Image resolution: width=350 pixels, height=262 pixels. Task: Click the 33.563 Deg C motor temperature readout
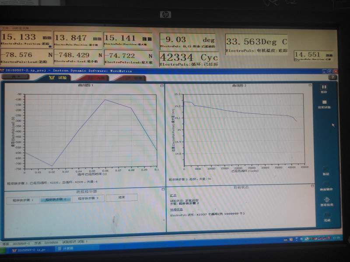pos(256,45)
